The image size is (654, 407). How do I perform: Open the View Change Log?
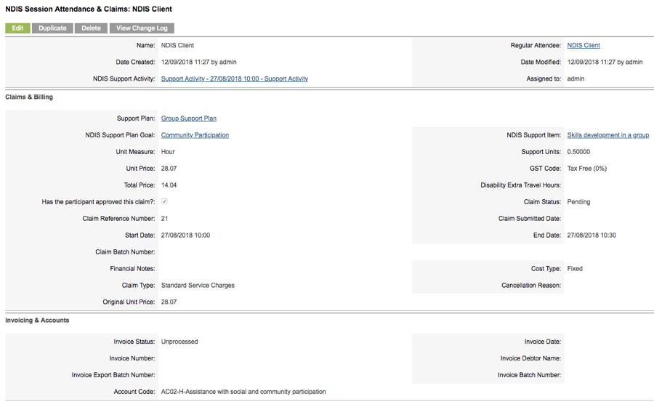(x=142, y=28)
